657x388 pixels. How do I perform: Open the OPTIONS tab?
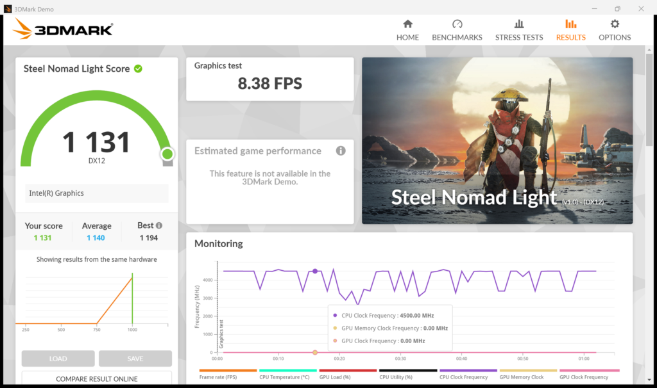pos(614,30)
